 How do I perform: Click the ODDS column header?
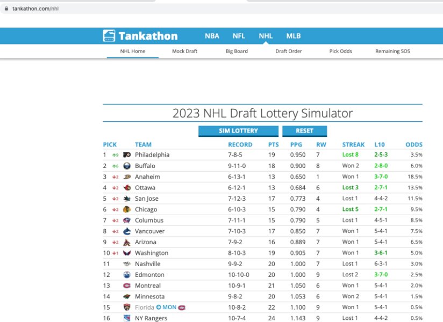[414, 145]
